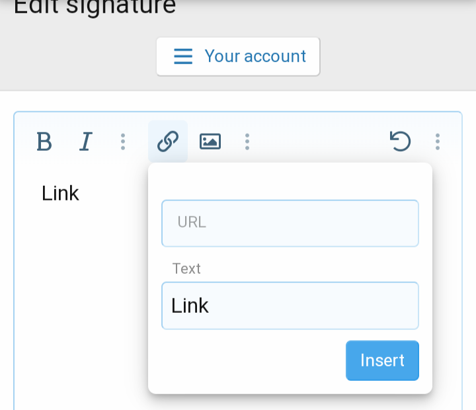The image size is (476, 410).
Task: Open more options next to the image icon
Action: (x=247, y=142)
